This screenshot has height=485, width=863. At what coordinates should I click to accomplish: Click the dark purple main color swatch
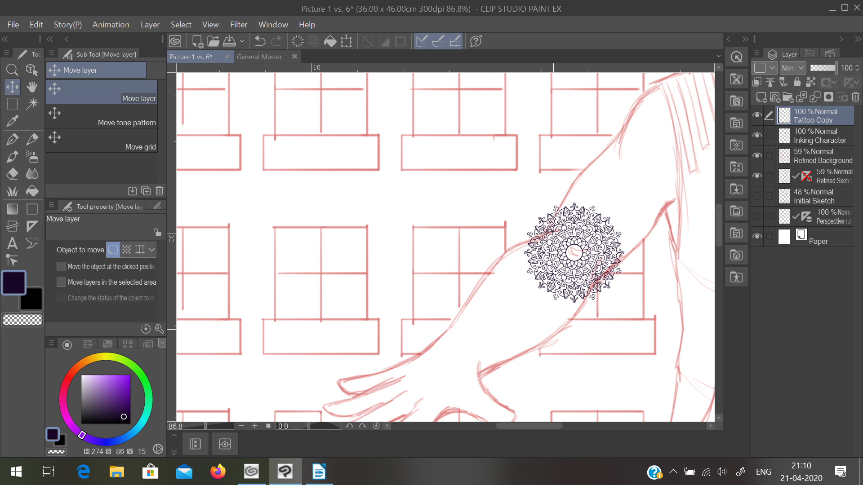tap(14, 282)
